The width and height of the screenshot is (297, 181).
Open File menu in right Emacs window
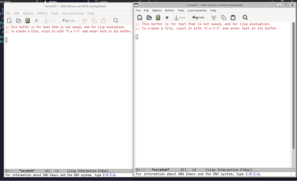[138, 10]
